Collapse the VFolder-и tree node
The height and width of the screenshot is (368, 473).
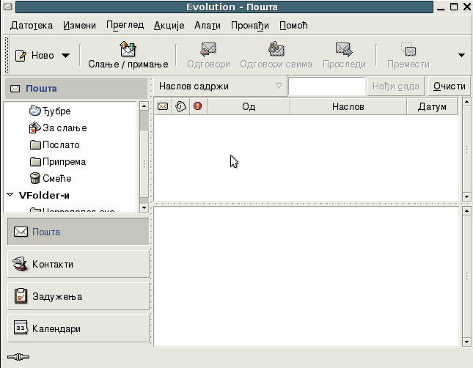coord(10,195)
